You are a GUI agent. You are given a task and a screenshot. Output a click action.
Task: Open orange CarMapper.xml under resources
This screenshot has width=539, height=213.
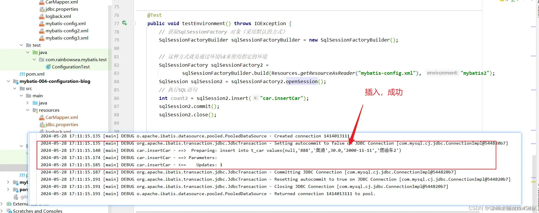pyautogui.click(x=61, y=117)
